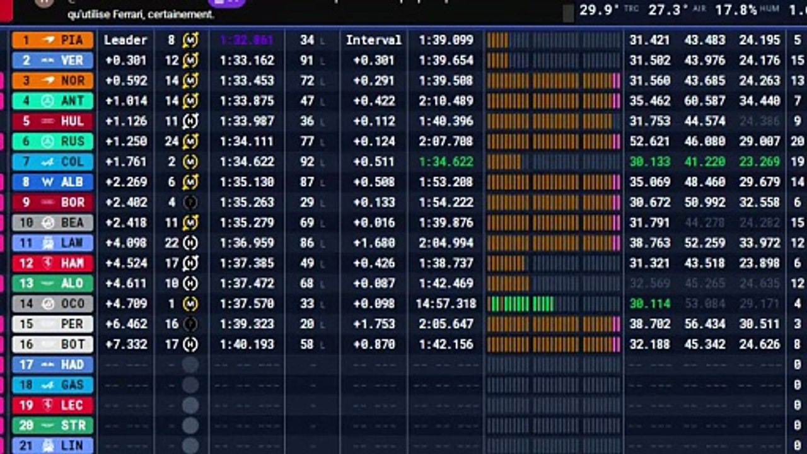Select the STR driver tag
The height and width of the screenshot is (454, 807).
[x=52, y=425]
